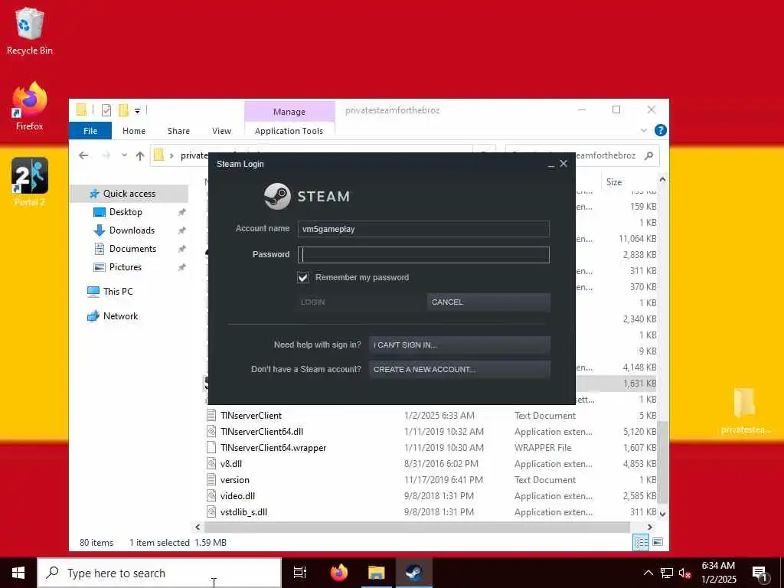The height and width of the screenshot is (588, 784).
Task: Switch to Details view icon
Action: [641, 543]
